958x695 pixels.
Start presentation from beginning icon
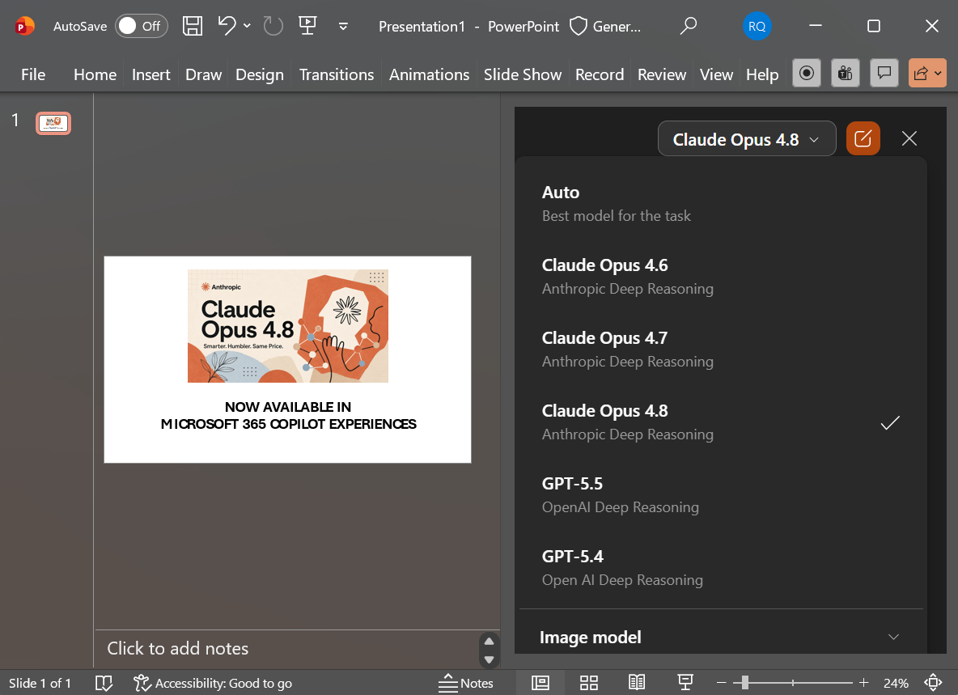[307, 26]
